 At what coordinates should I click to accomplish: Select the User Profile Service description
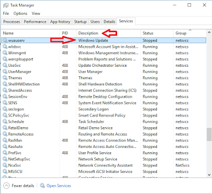pyautogui.click(x=95, y=153)
